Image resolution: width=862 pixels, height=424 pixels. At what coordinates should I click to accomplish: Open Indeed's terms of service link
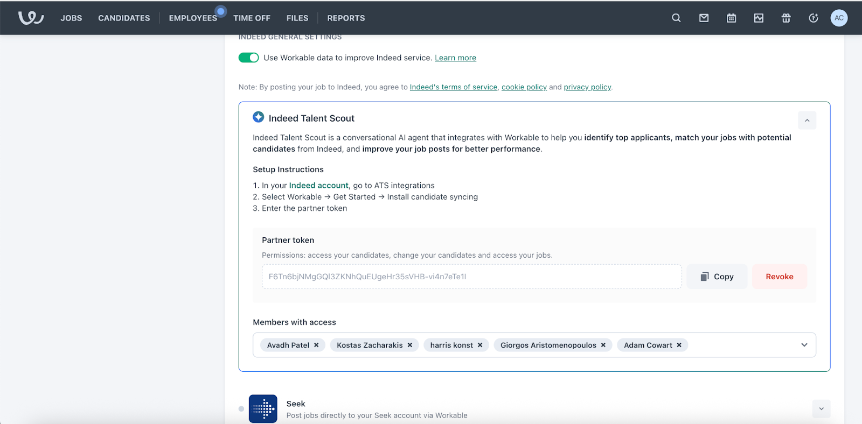[x=454, y=87]
